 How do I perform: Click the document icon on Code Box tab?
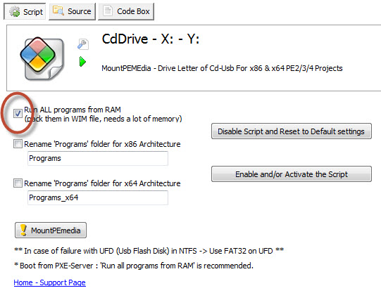tap(108, 11)
